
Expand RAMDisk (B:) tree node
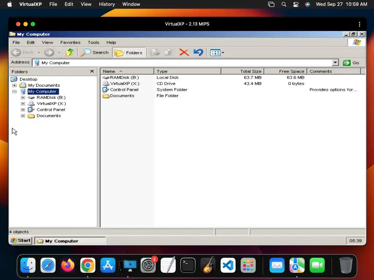pyautogui.click(x=23, y=97)
